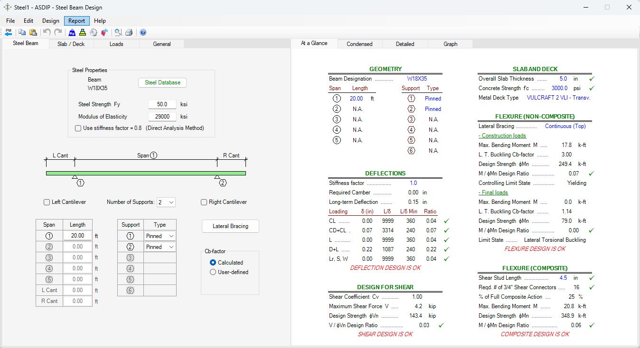Click the blue Kg weight icon

(x=72, y=32)
